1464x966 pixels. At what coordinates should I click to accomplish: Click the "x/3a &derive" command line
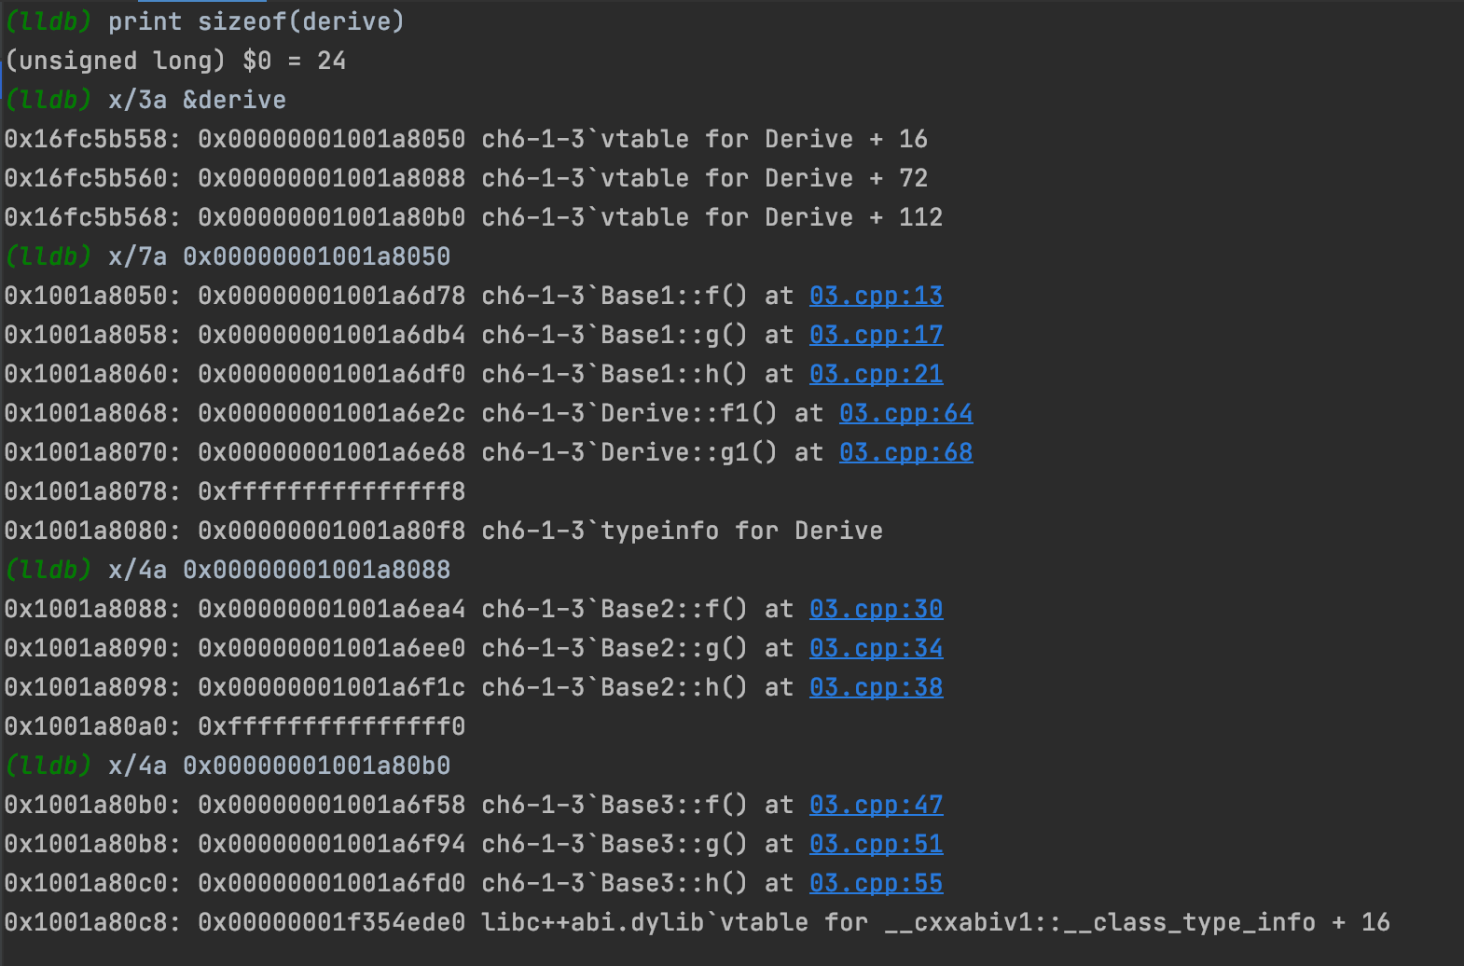[x=197, y=100]
